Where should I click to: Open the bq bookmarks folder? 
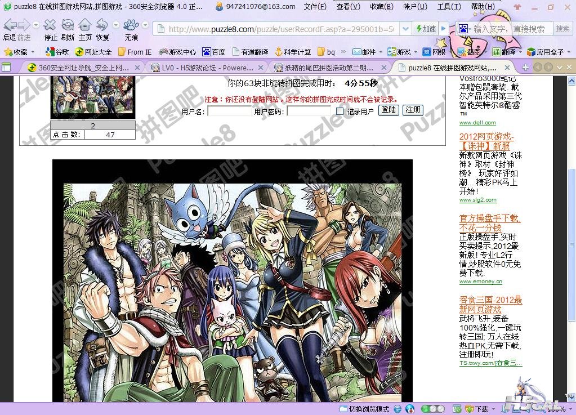coord(326,52)
